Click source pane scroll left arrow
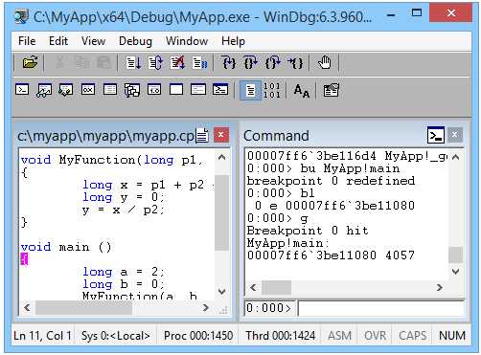Screen dimensions: 481x355 tap(27, 307)
